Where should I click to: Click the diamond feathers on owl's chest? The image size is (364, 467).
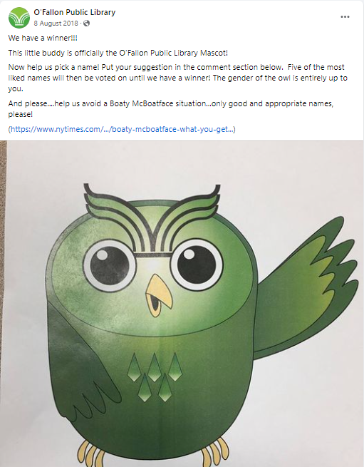click(155, 377)
